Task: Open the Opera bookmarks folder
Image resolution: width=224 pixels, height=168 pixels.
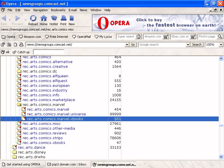Action: pos(8,37)
